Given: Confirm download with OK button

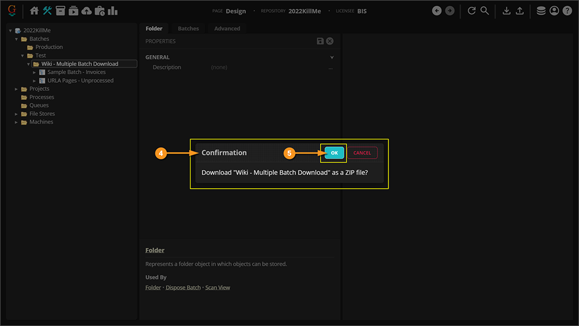Looking at the screenshot, I should coord(334,153).
